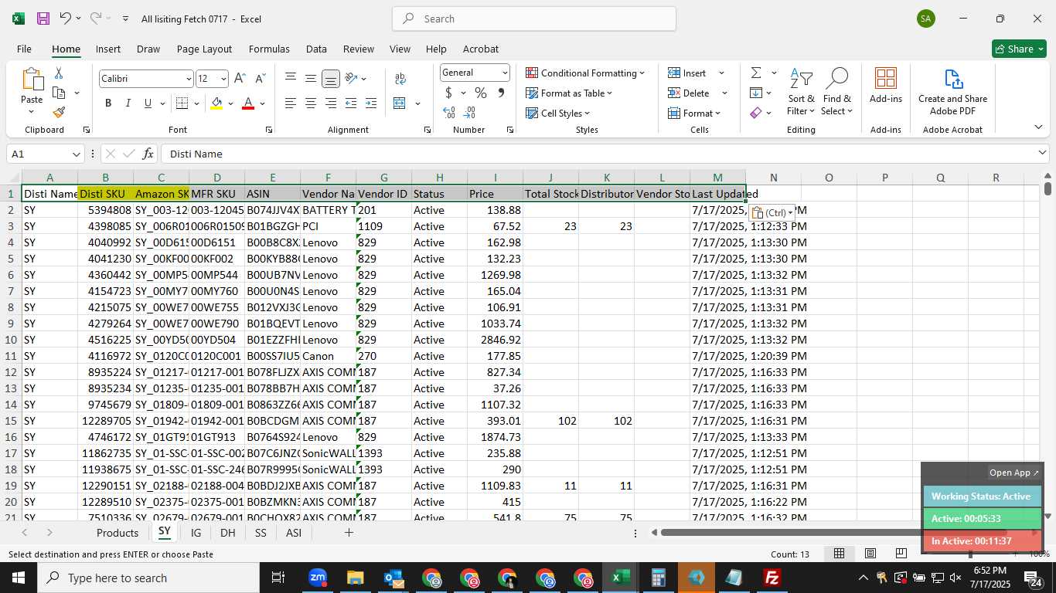This screenshot has height=593, width=1056.
Task: Toggle Center alignment
Action: click(x=310, y=103)
